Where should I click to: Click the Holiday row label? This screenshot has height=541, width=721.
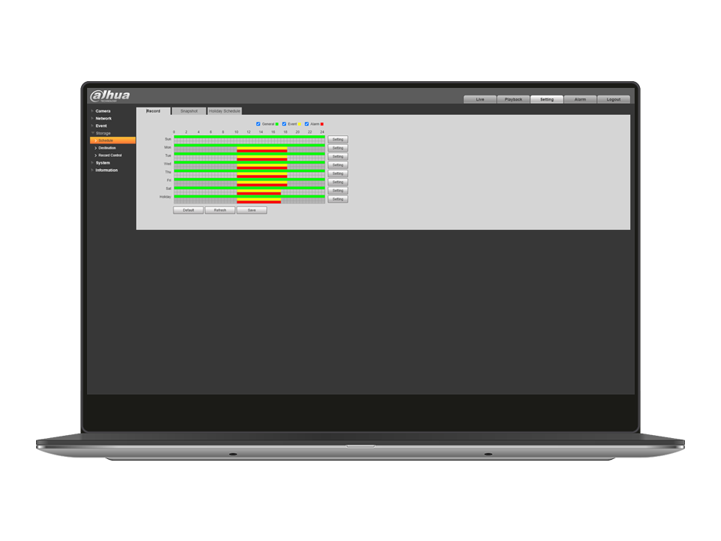[x=165, y=197]
